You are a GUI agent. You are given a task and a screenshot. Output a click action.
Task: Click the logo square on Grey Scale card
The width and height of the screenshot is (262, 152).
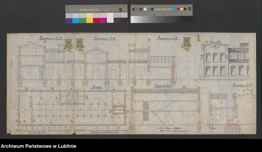click(190, 9)
